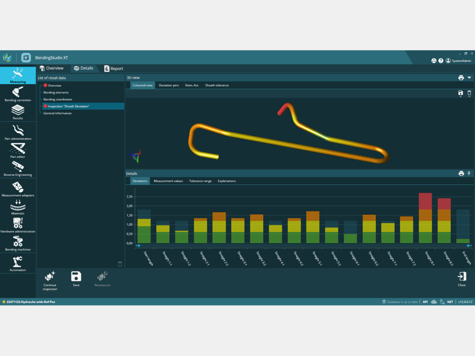
Task: Open SystemAdmin user menu
Action: 459,61
